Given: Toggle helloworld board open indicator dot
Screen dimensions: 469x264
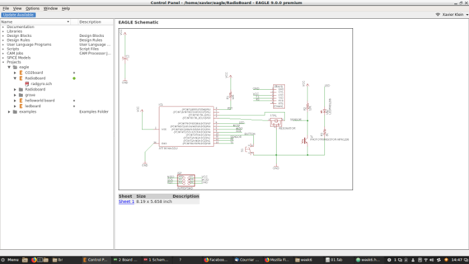Looking at the screenshot, I should point(74,101).
